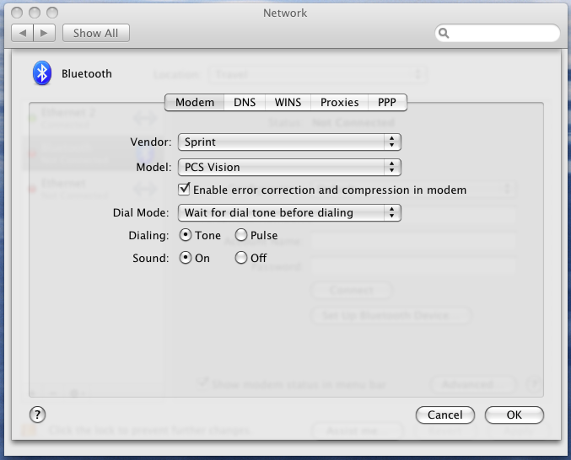This screenshot has width=571, height=460.
Task: Confirm settings with OK button
Action: click(x=514, y=415)
